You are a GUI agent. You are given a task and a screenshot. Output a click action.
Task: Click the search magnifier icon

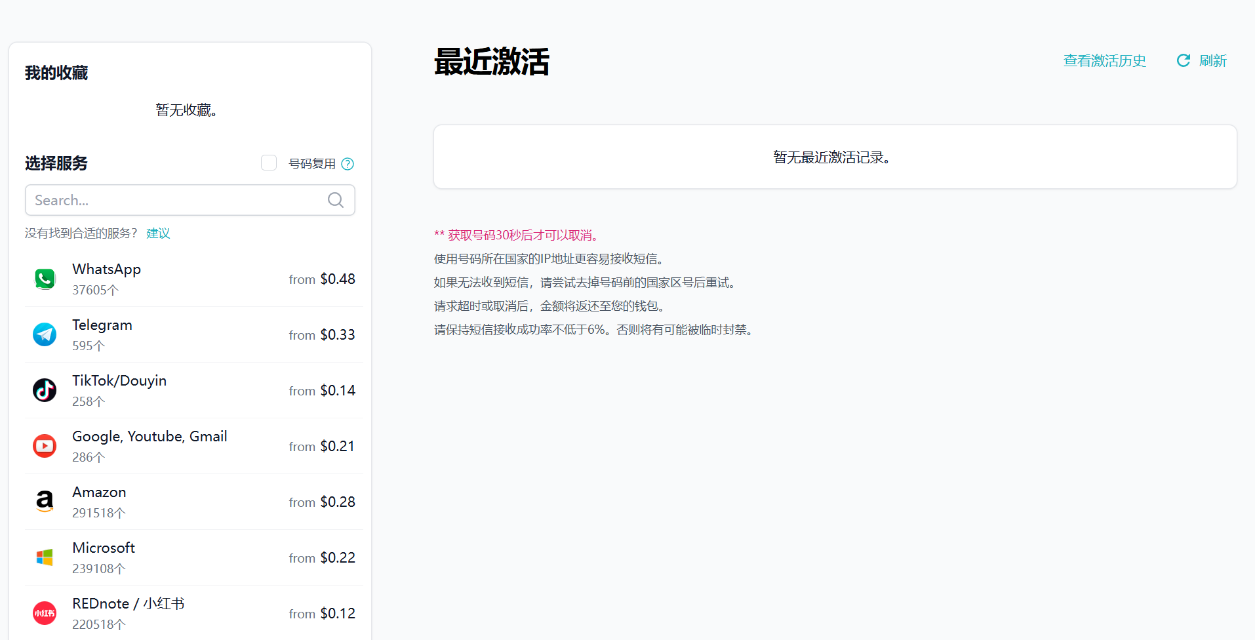[336, 200]
